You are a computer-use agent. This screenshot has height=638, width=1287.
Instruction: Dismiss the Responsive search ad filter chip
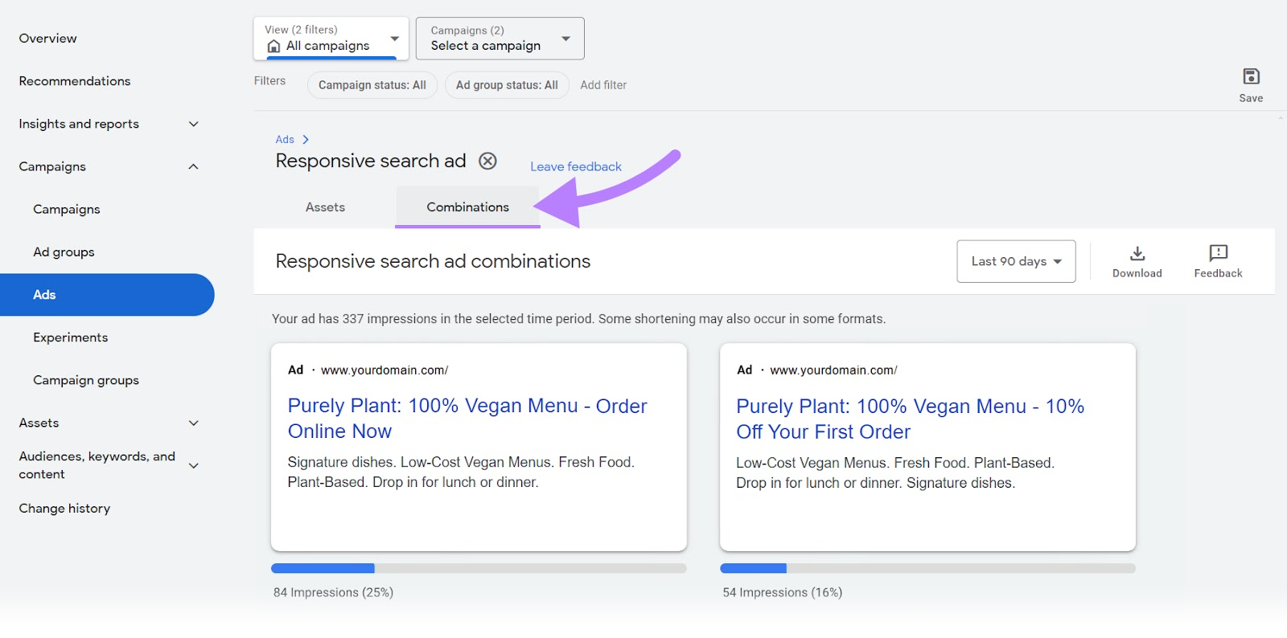487,162
